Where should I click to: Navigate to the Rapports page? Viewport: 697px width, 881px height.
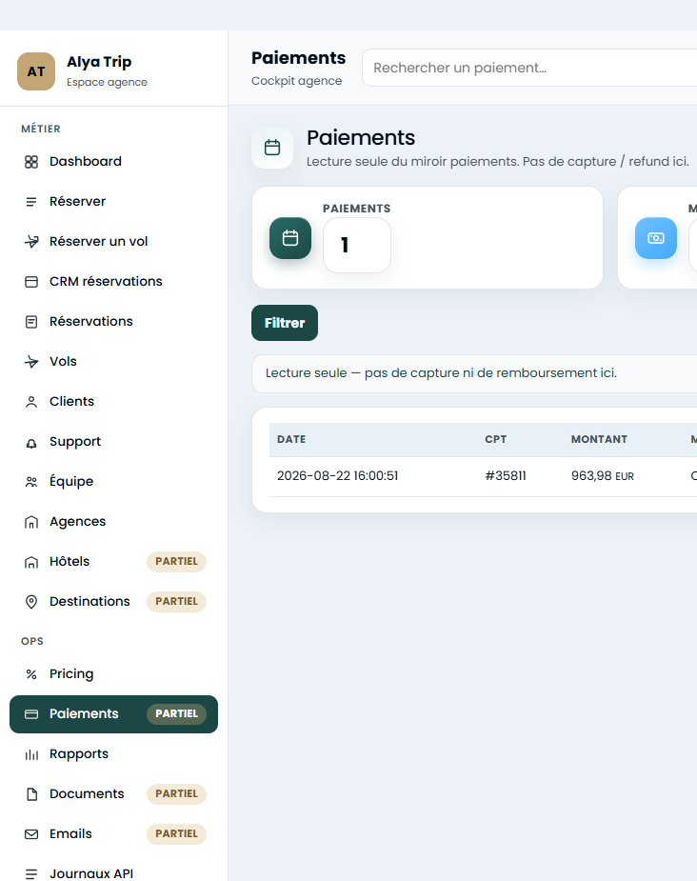pyautogui.click(x=113, y=754)
